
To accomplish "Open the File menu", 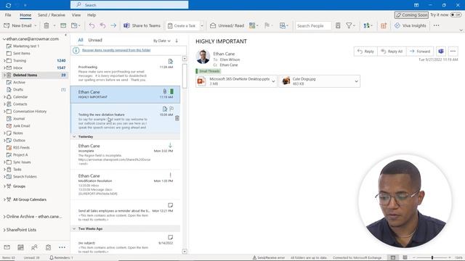I will (8, 14).
